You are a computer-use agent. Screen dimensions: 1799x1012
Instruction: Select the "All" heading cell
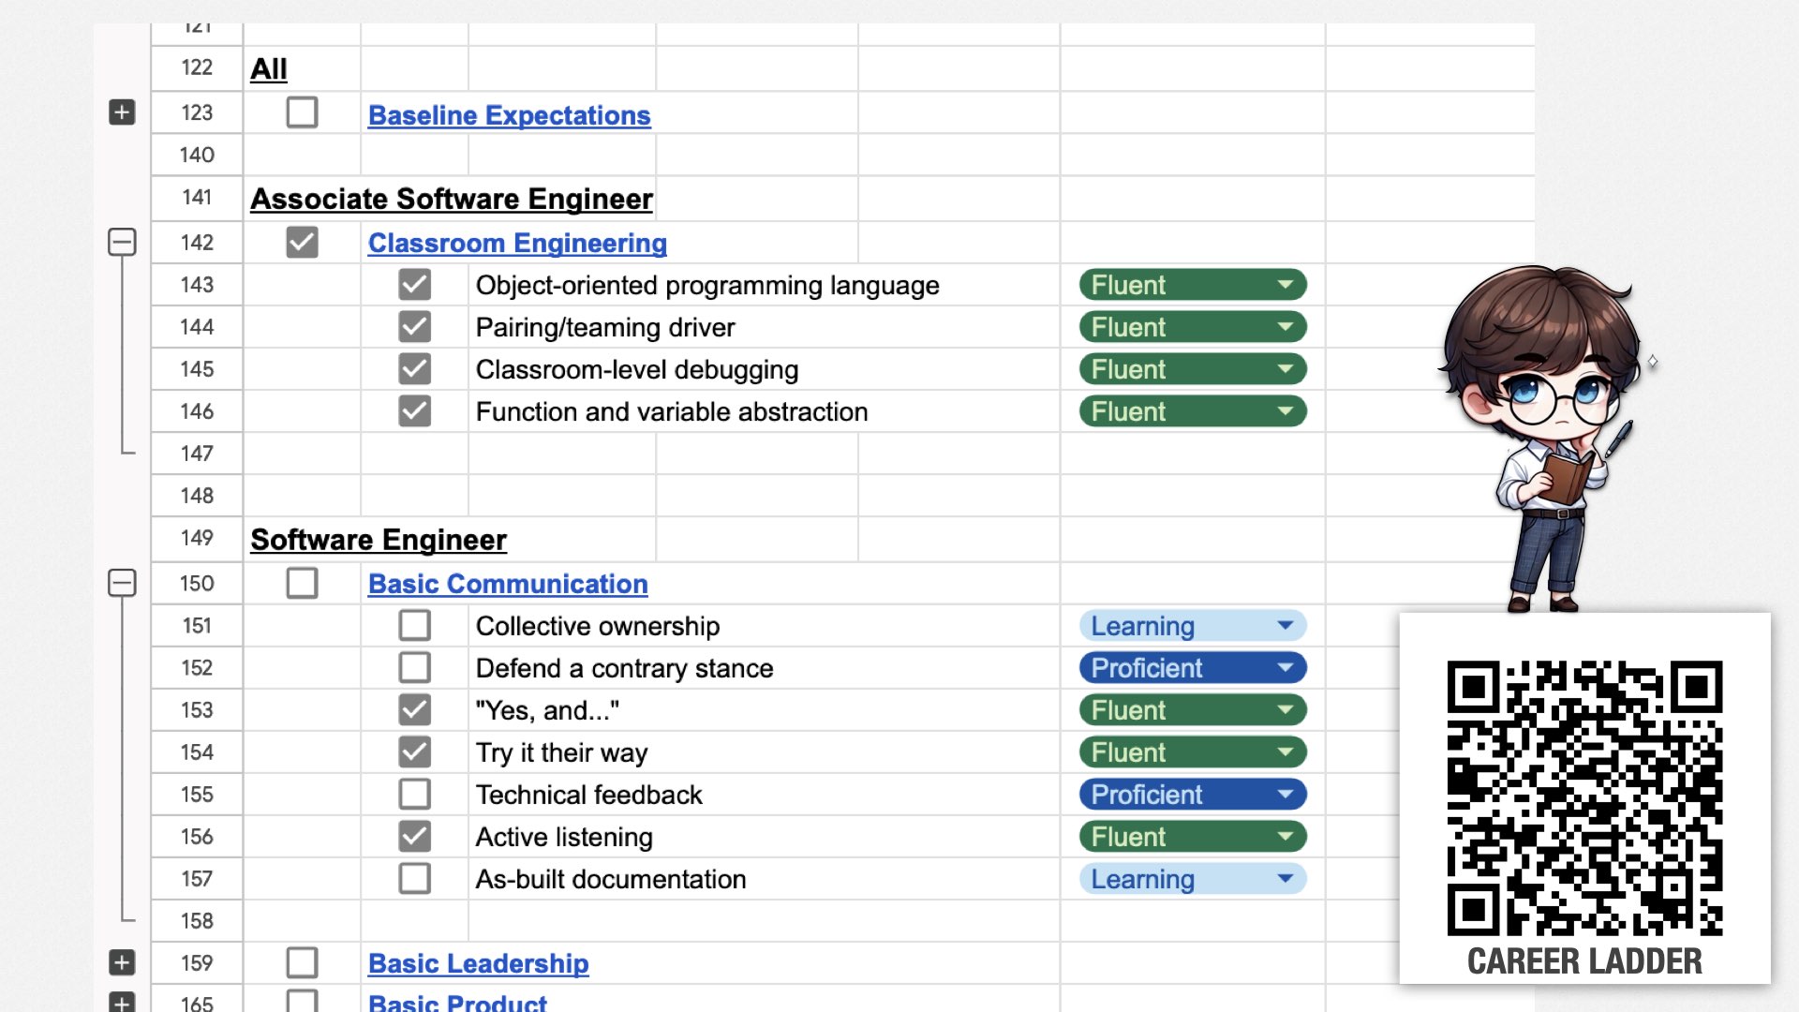click(268, 68)
